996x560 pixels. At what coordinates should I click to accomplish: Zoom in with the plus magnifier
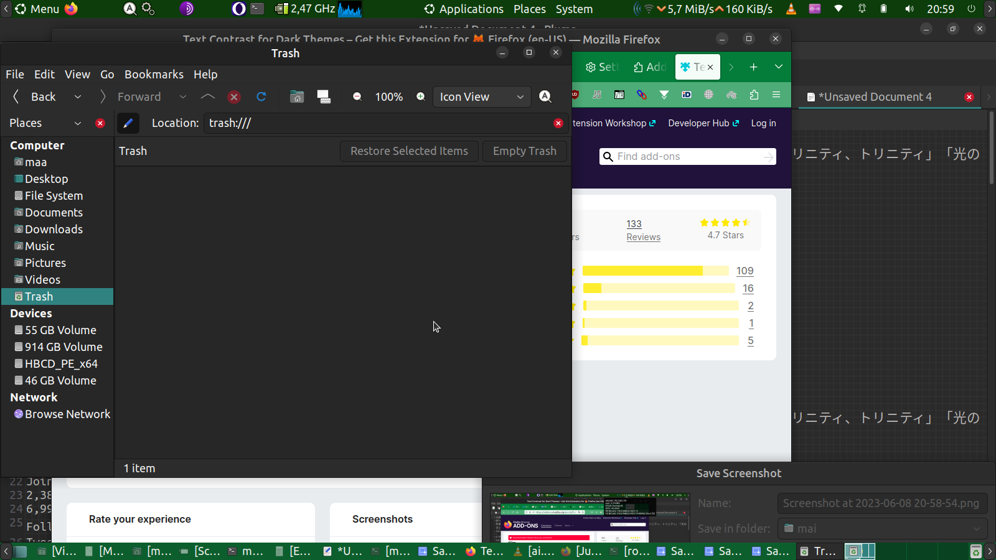tap(421, 96)
